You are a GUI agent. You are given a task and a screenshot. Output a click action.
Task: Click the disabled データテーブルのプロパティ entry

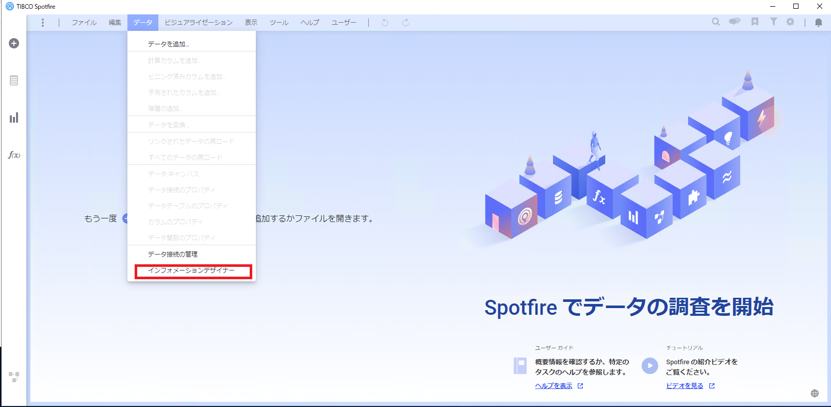191,206
